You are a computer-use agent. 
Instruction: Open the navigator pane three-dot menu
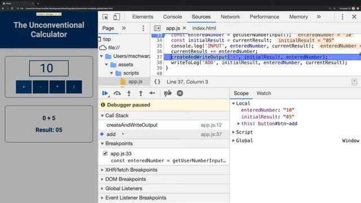143,28
